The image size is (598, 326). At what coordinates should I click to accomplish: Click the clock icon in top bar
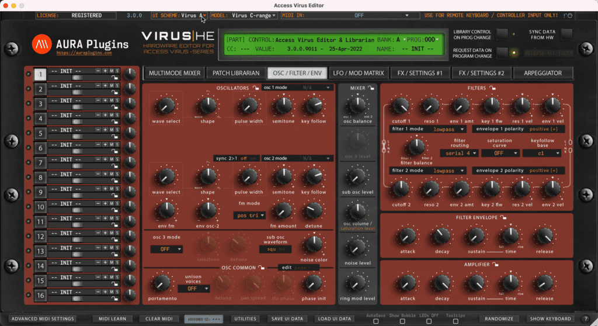(570, 16)
